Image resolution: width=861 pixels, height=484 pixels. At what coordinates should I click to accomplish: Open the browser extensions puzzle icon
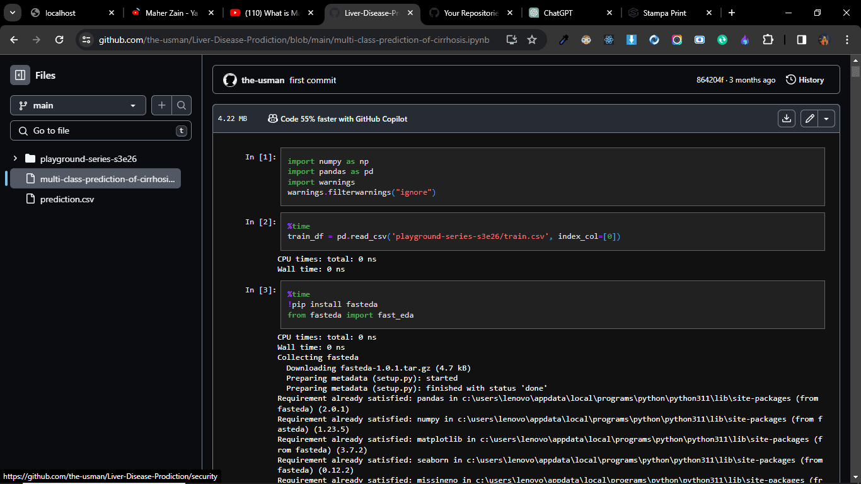point(768,40)
